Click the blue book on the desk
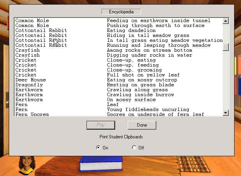 click(x=101, y=163)
